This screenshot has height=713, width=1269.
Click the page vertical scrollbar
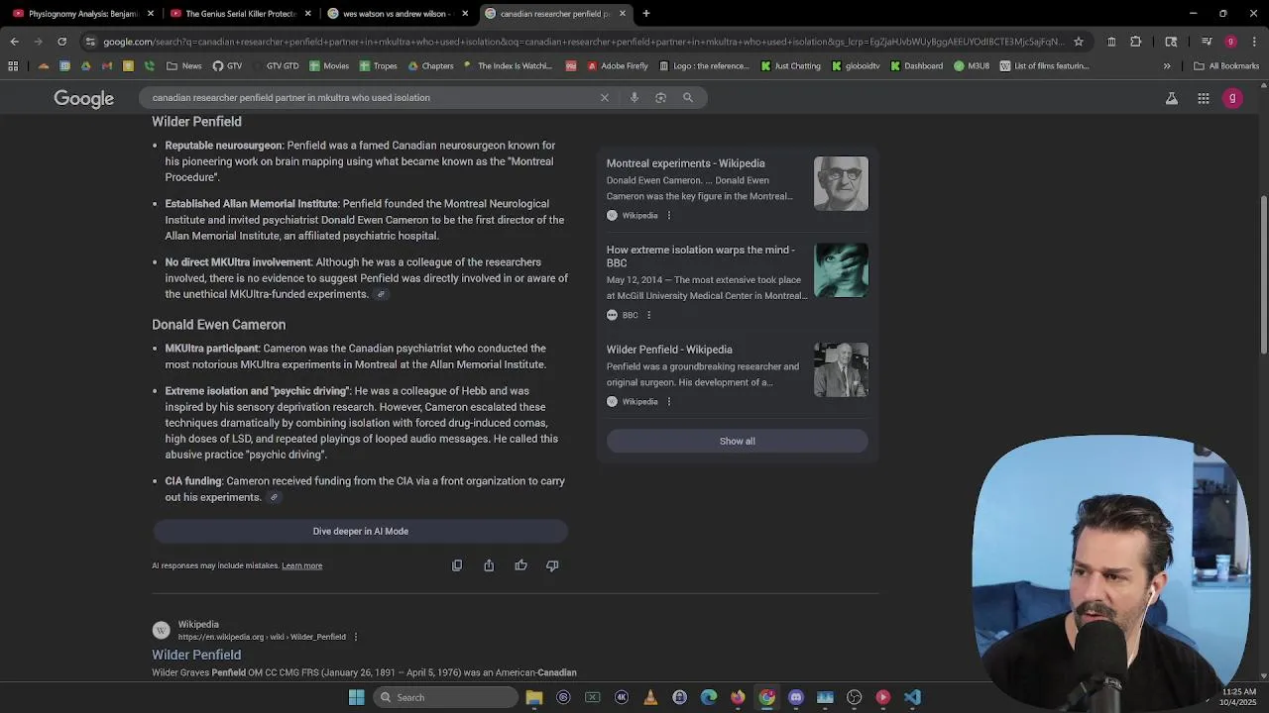[1263, 274]
